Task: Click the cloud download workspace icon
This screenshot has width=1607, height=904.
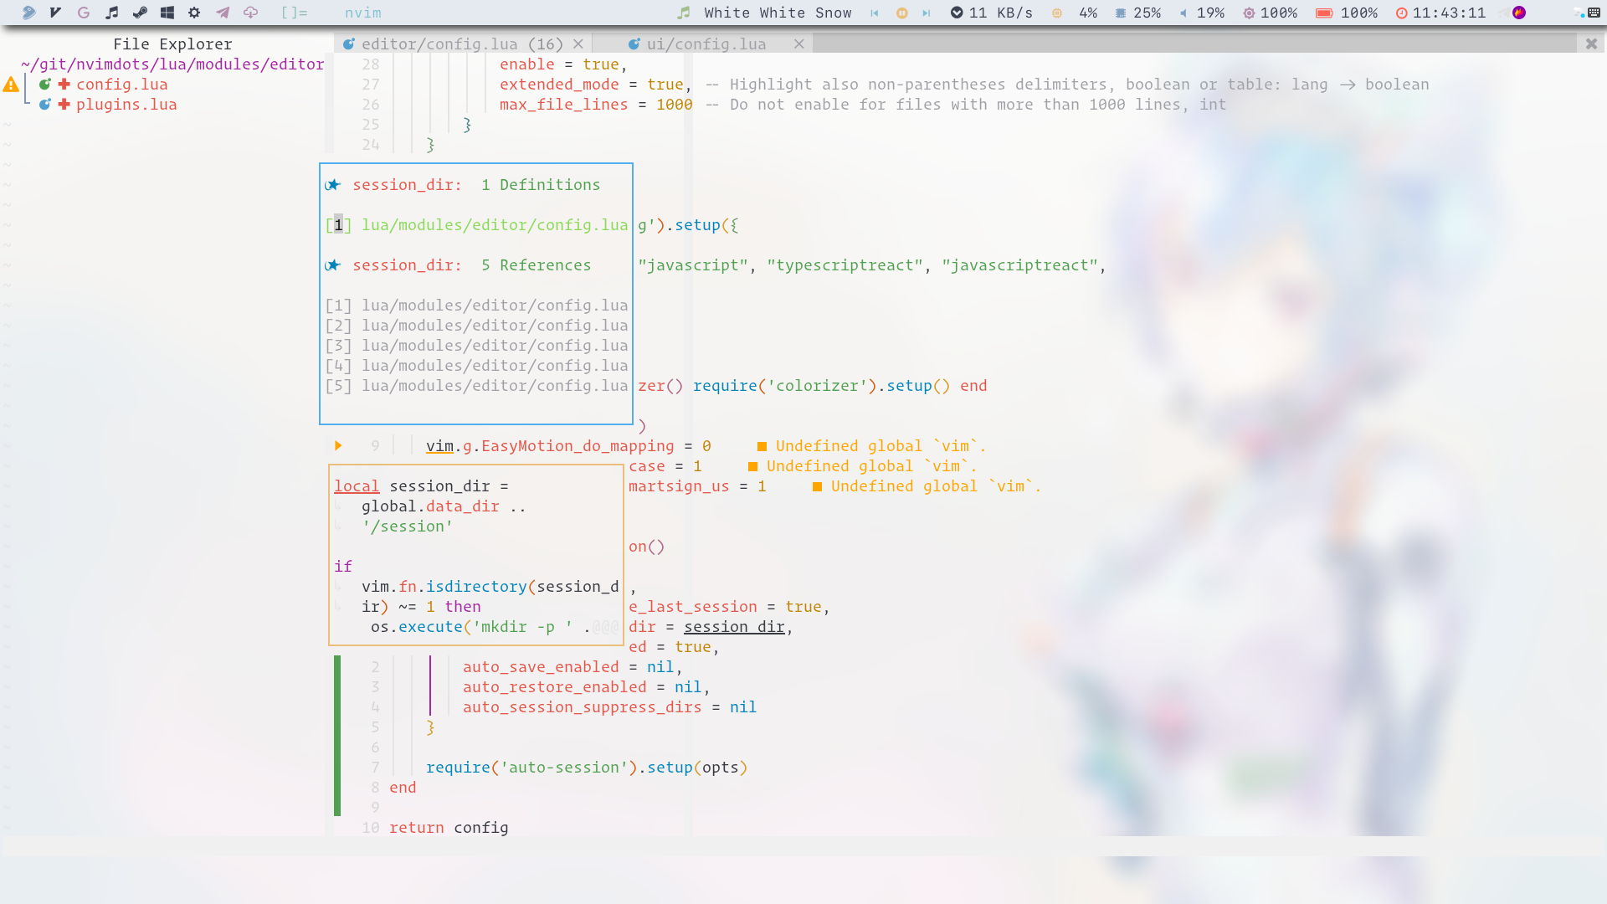Action: coord(250,13)
